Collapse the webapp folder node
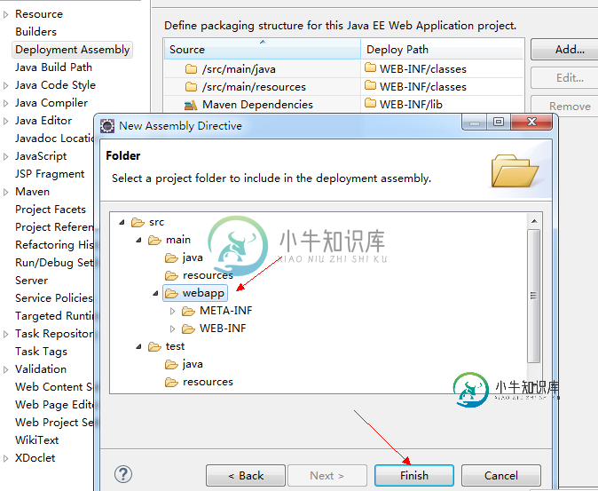Viewport: 598px width, 491px height. (155, 293)
